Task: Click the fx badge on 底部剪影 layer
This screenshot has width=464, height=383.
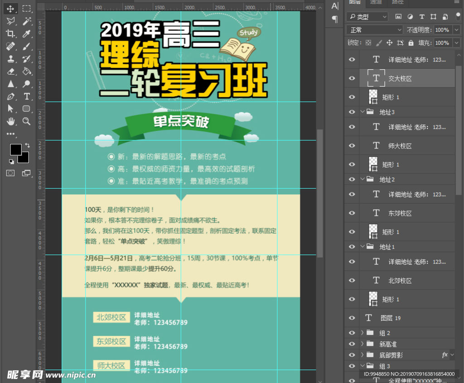Action: click(x=445, y=355)
